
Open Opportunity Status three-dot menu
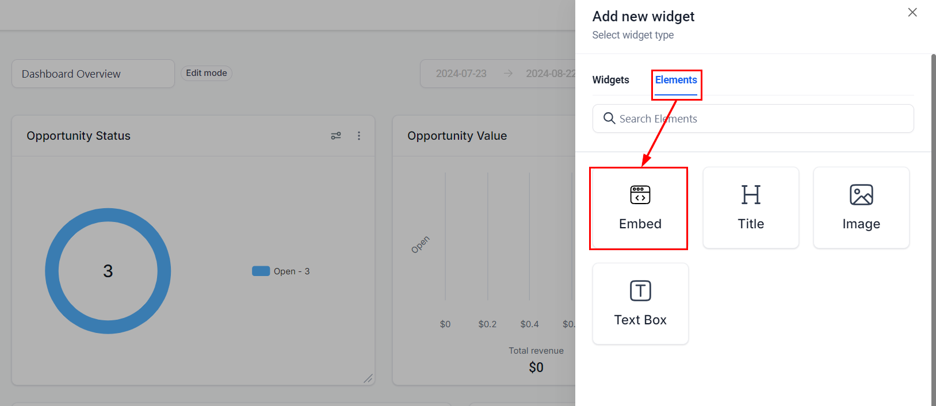coord(359,136)
